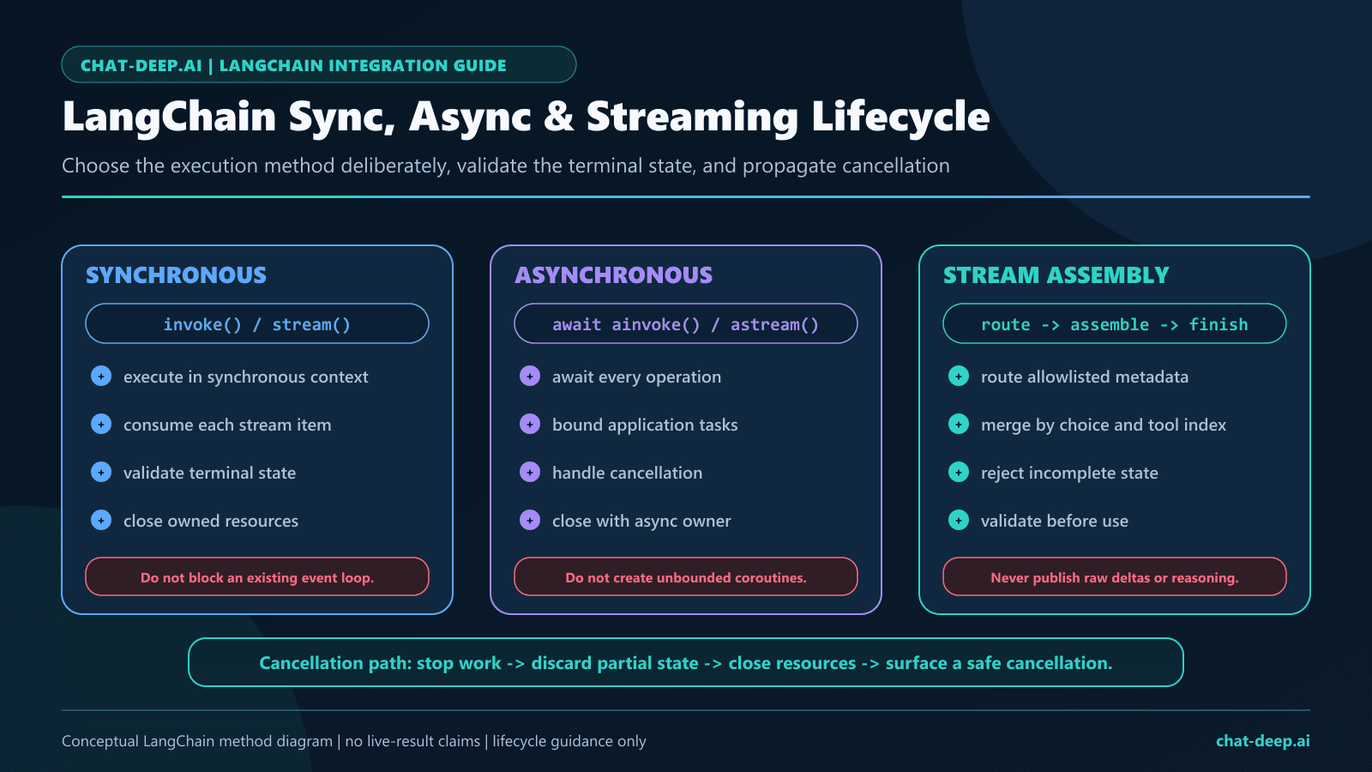Click the plus icon beside consume each stream item
Viewport: 1372px width, 772px height.
101,424
